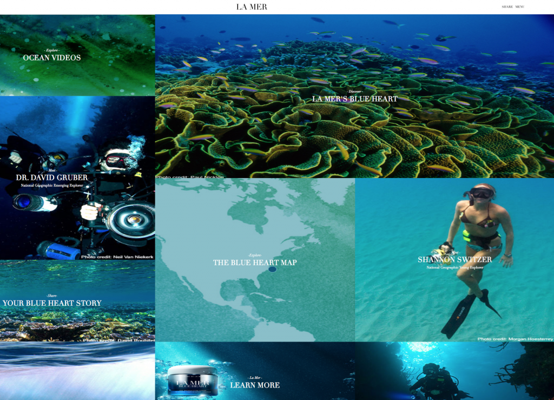
Task: Select Your Blue Heart Story heading
Action: pos(52,303)
